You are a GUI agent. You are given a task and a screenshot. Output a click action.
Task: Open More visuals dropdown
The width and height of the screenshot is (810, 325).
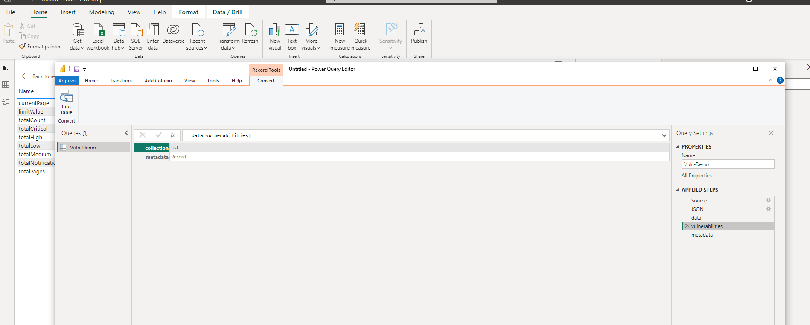311,37
